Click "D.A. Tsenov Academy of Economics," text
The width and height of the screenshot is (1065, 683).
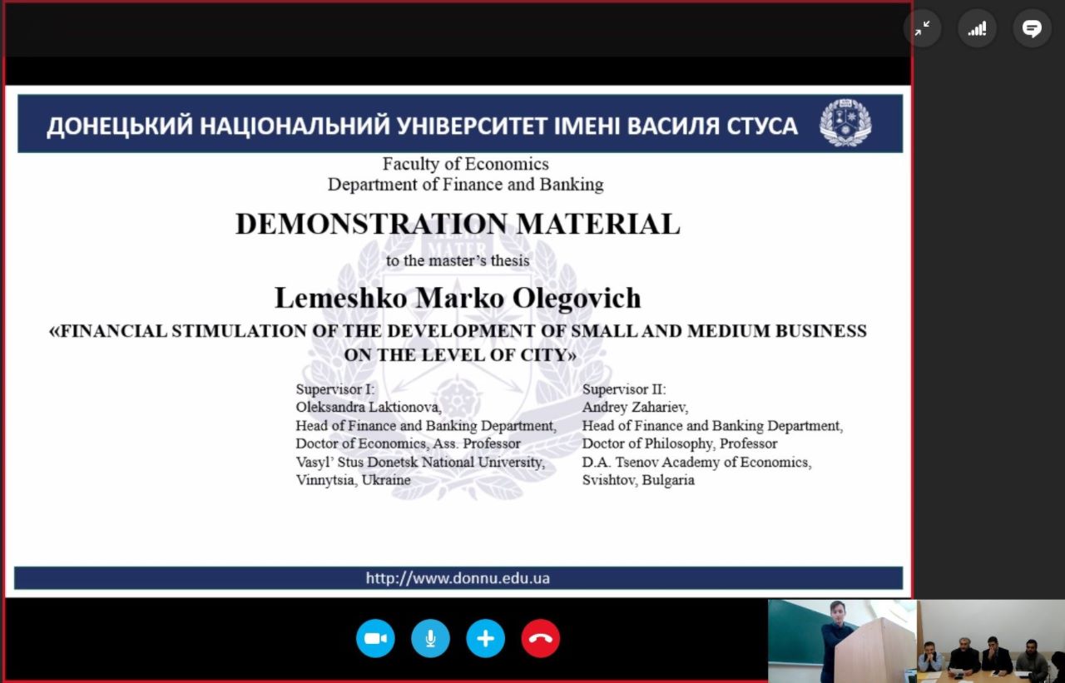[x=696, y=463]
